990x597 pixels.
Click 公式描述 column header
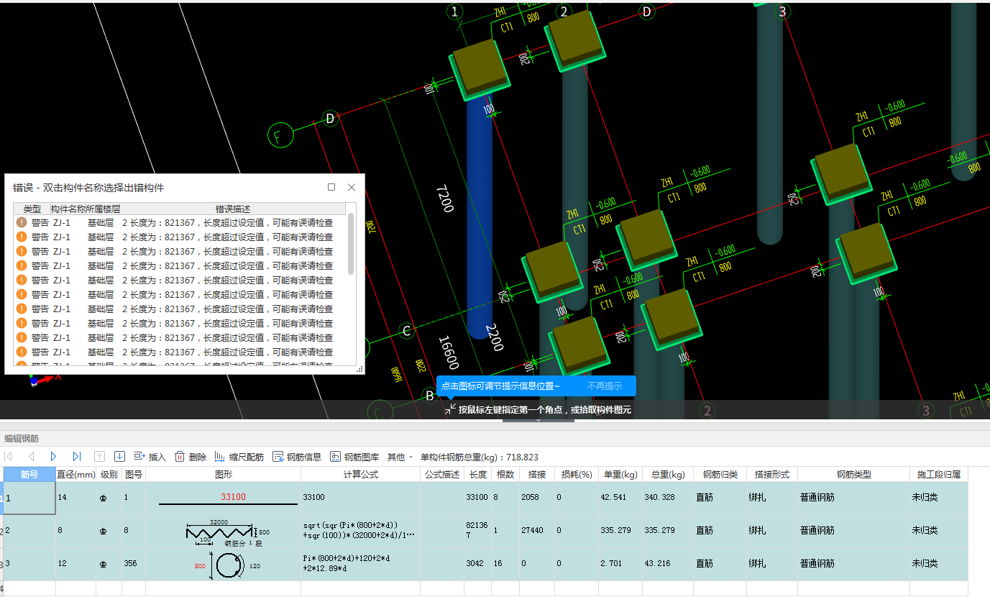(x=442, y=474)
